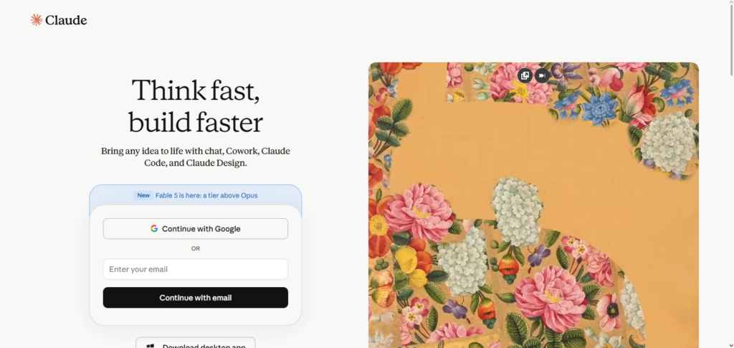Click the blue "New" badge
The image size is (734, 348).
[143, 195]
